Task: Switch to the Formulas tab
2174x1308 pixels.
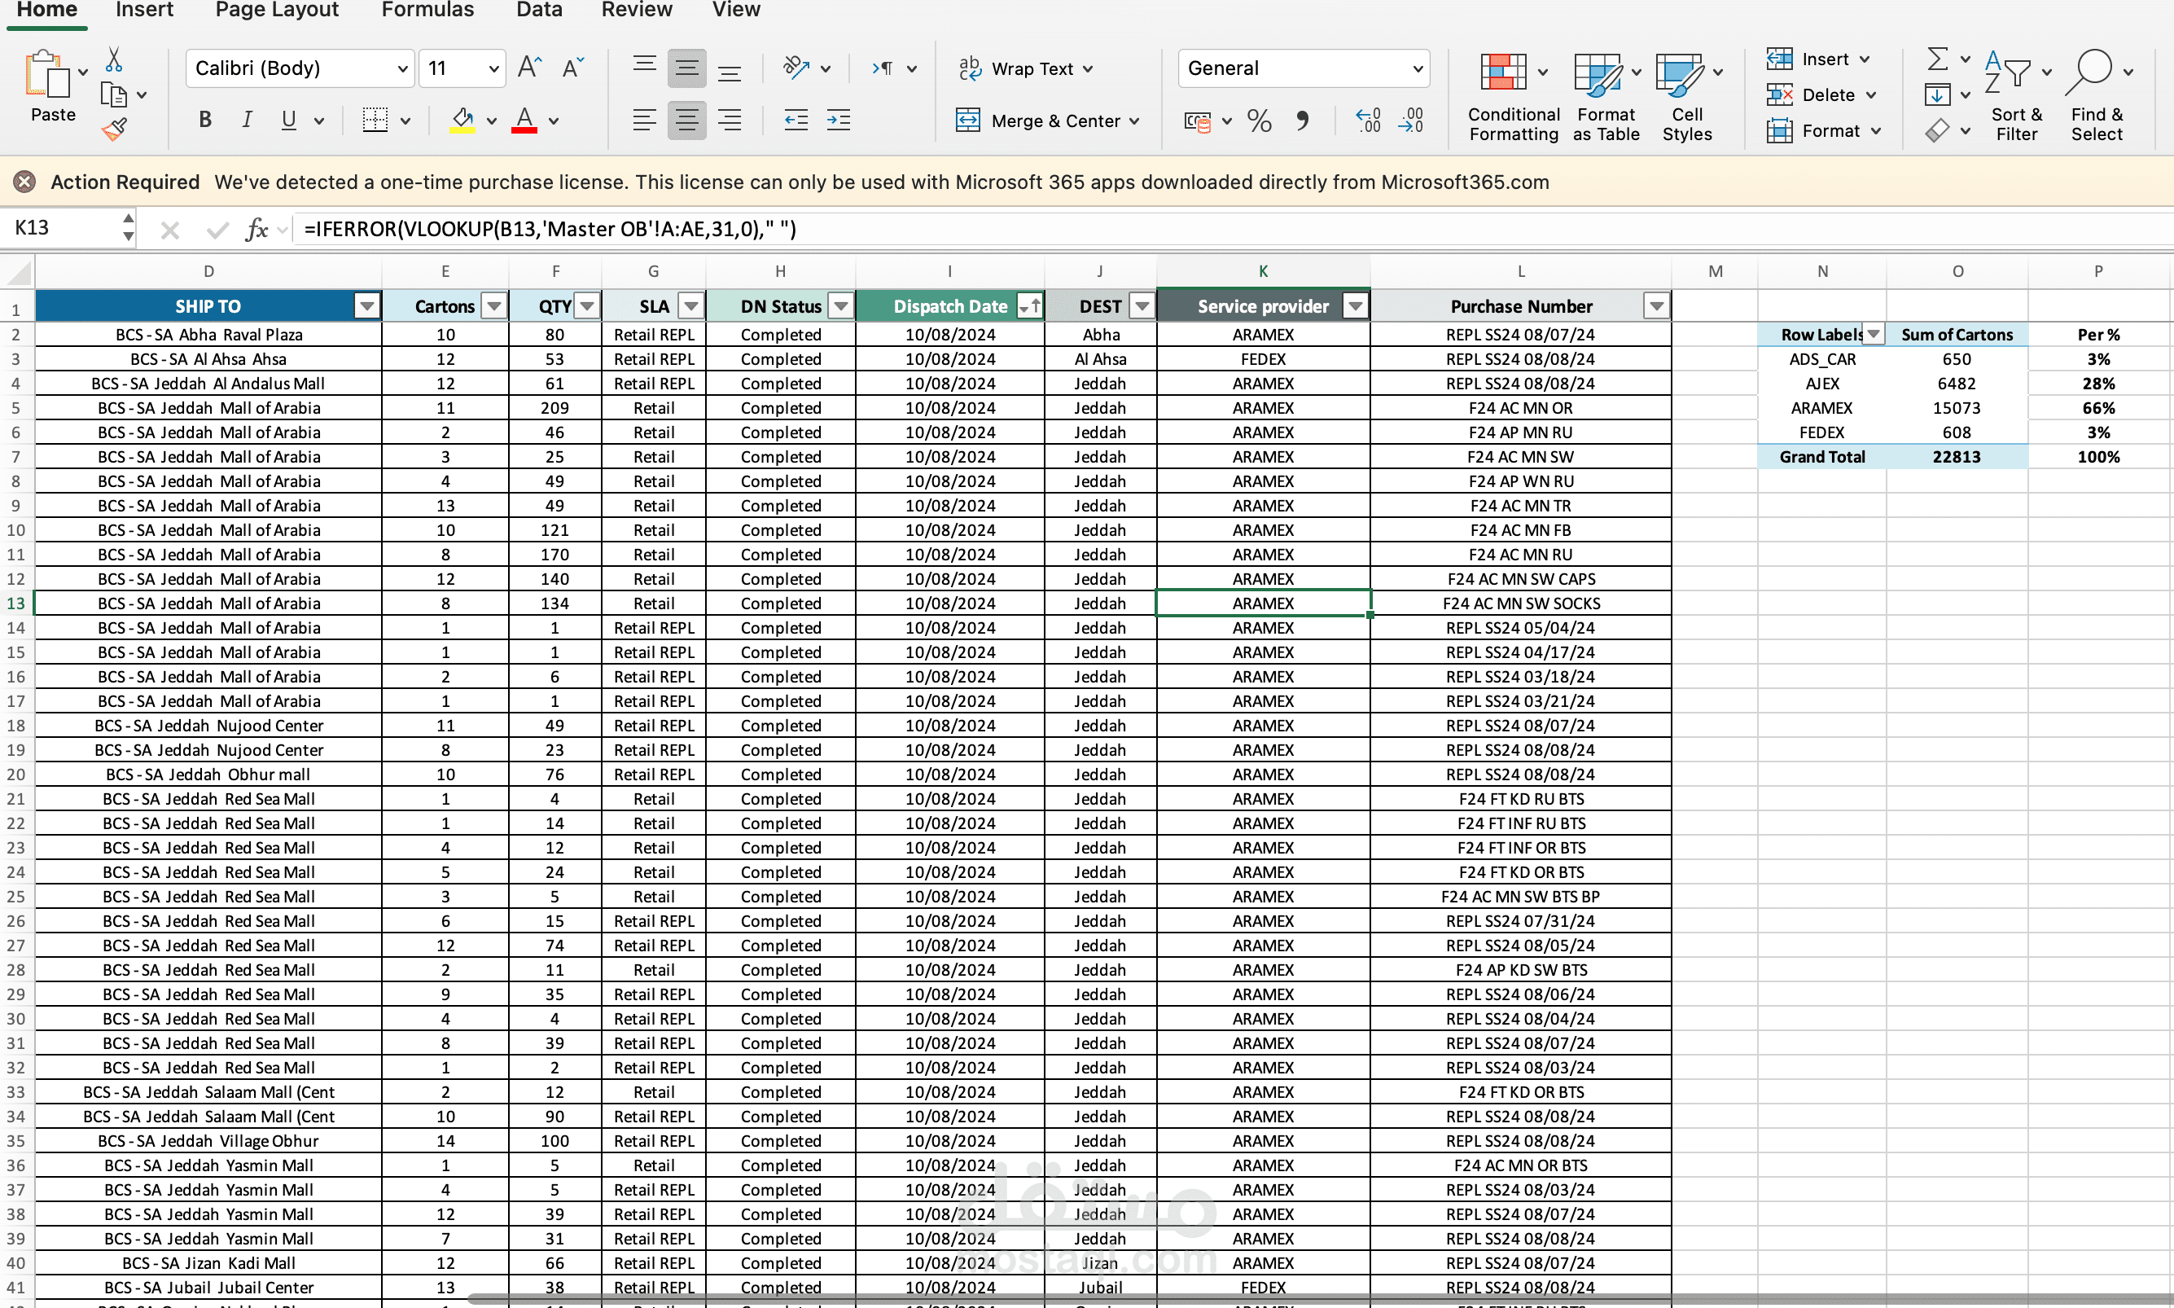Action: [427, 10]
